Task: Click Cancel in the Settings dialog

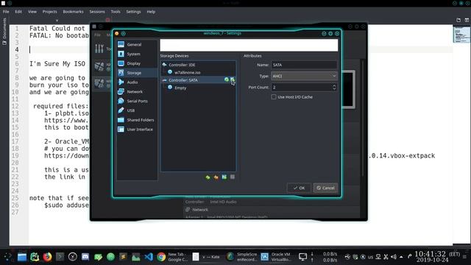Action: point(325,188)
